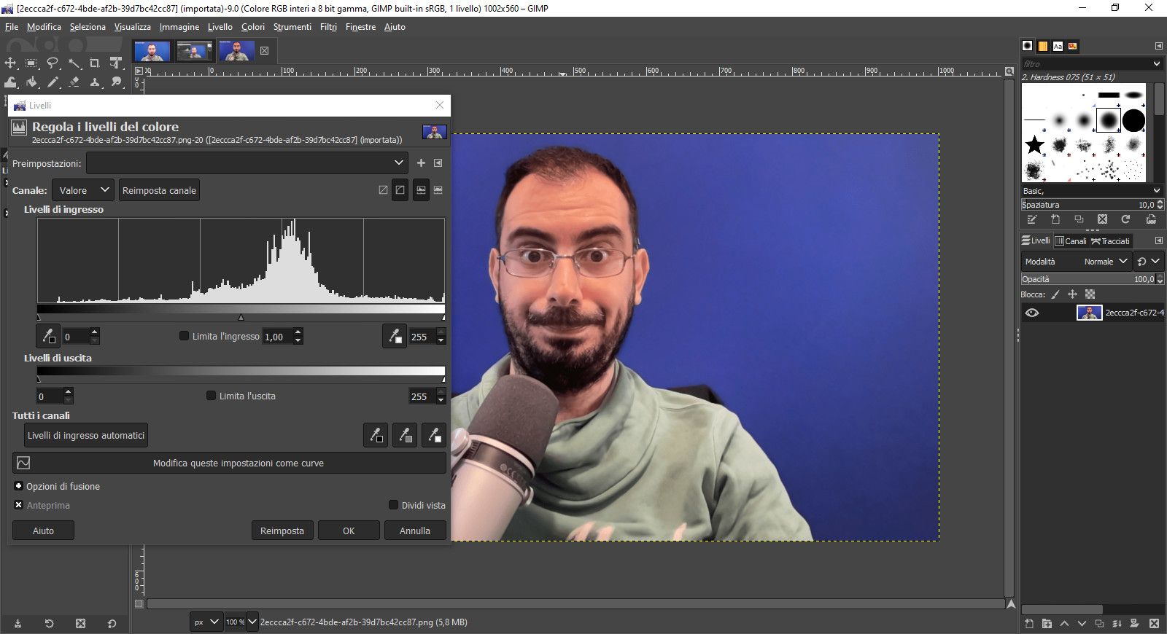Open Preimpostazioni presets dropdown

coord(247,163)
